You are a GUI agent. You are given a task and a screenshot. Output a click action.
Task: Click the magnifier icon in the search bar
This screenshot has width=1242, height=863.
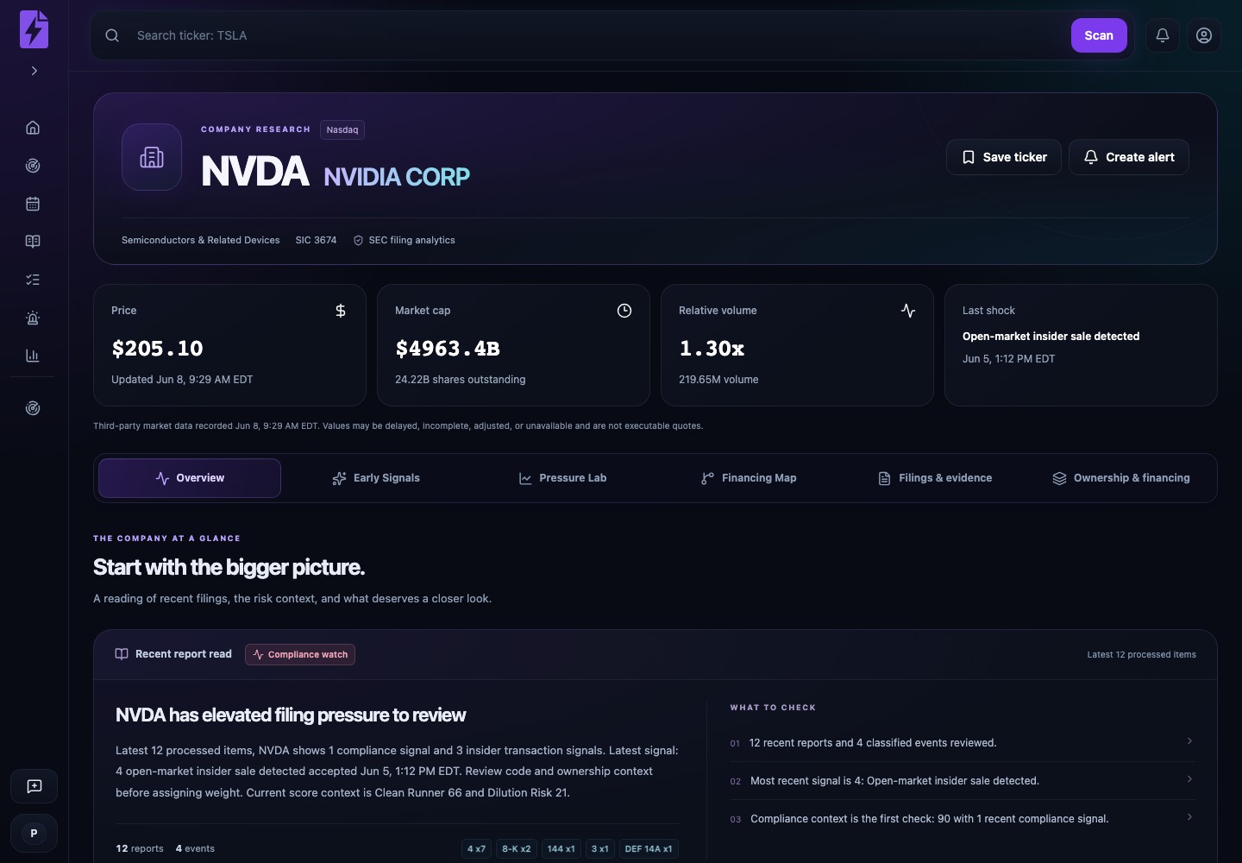click(x=112, y=35)
